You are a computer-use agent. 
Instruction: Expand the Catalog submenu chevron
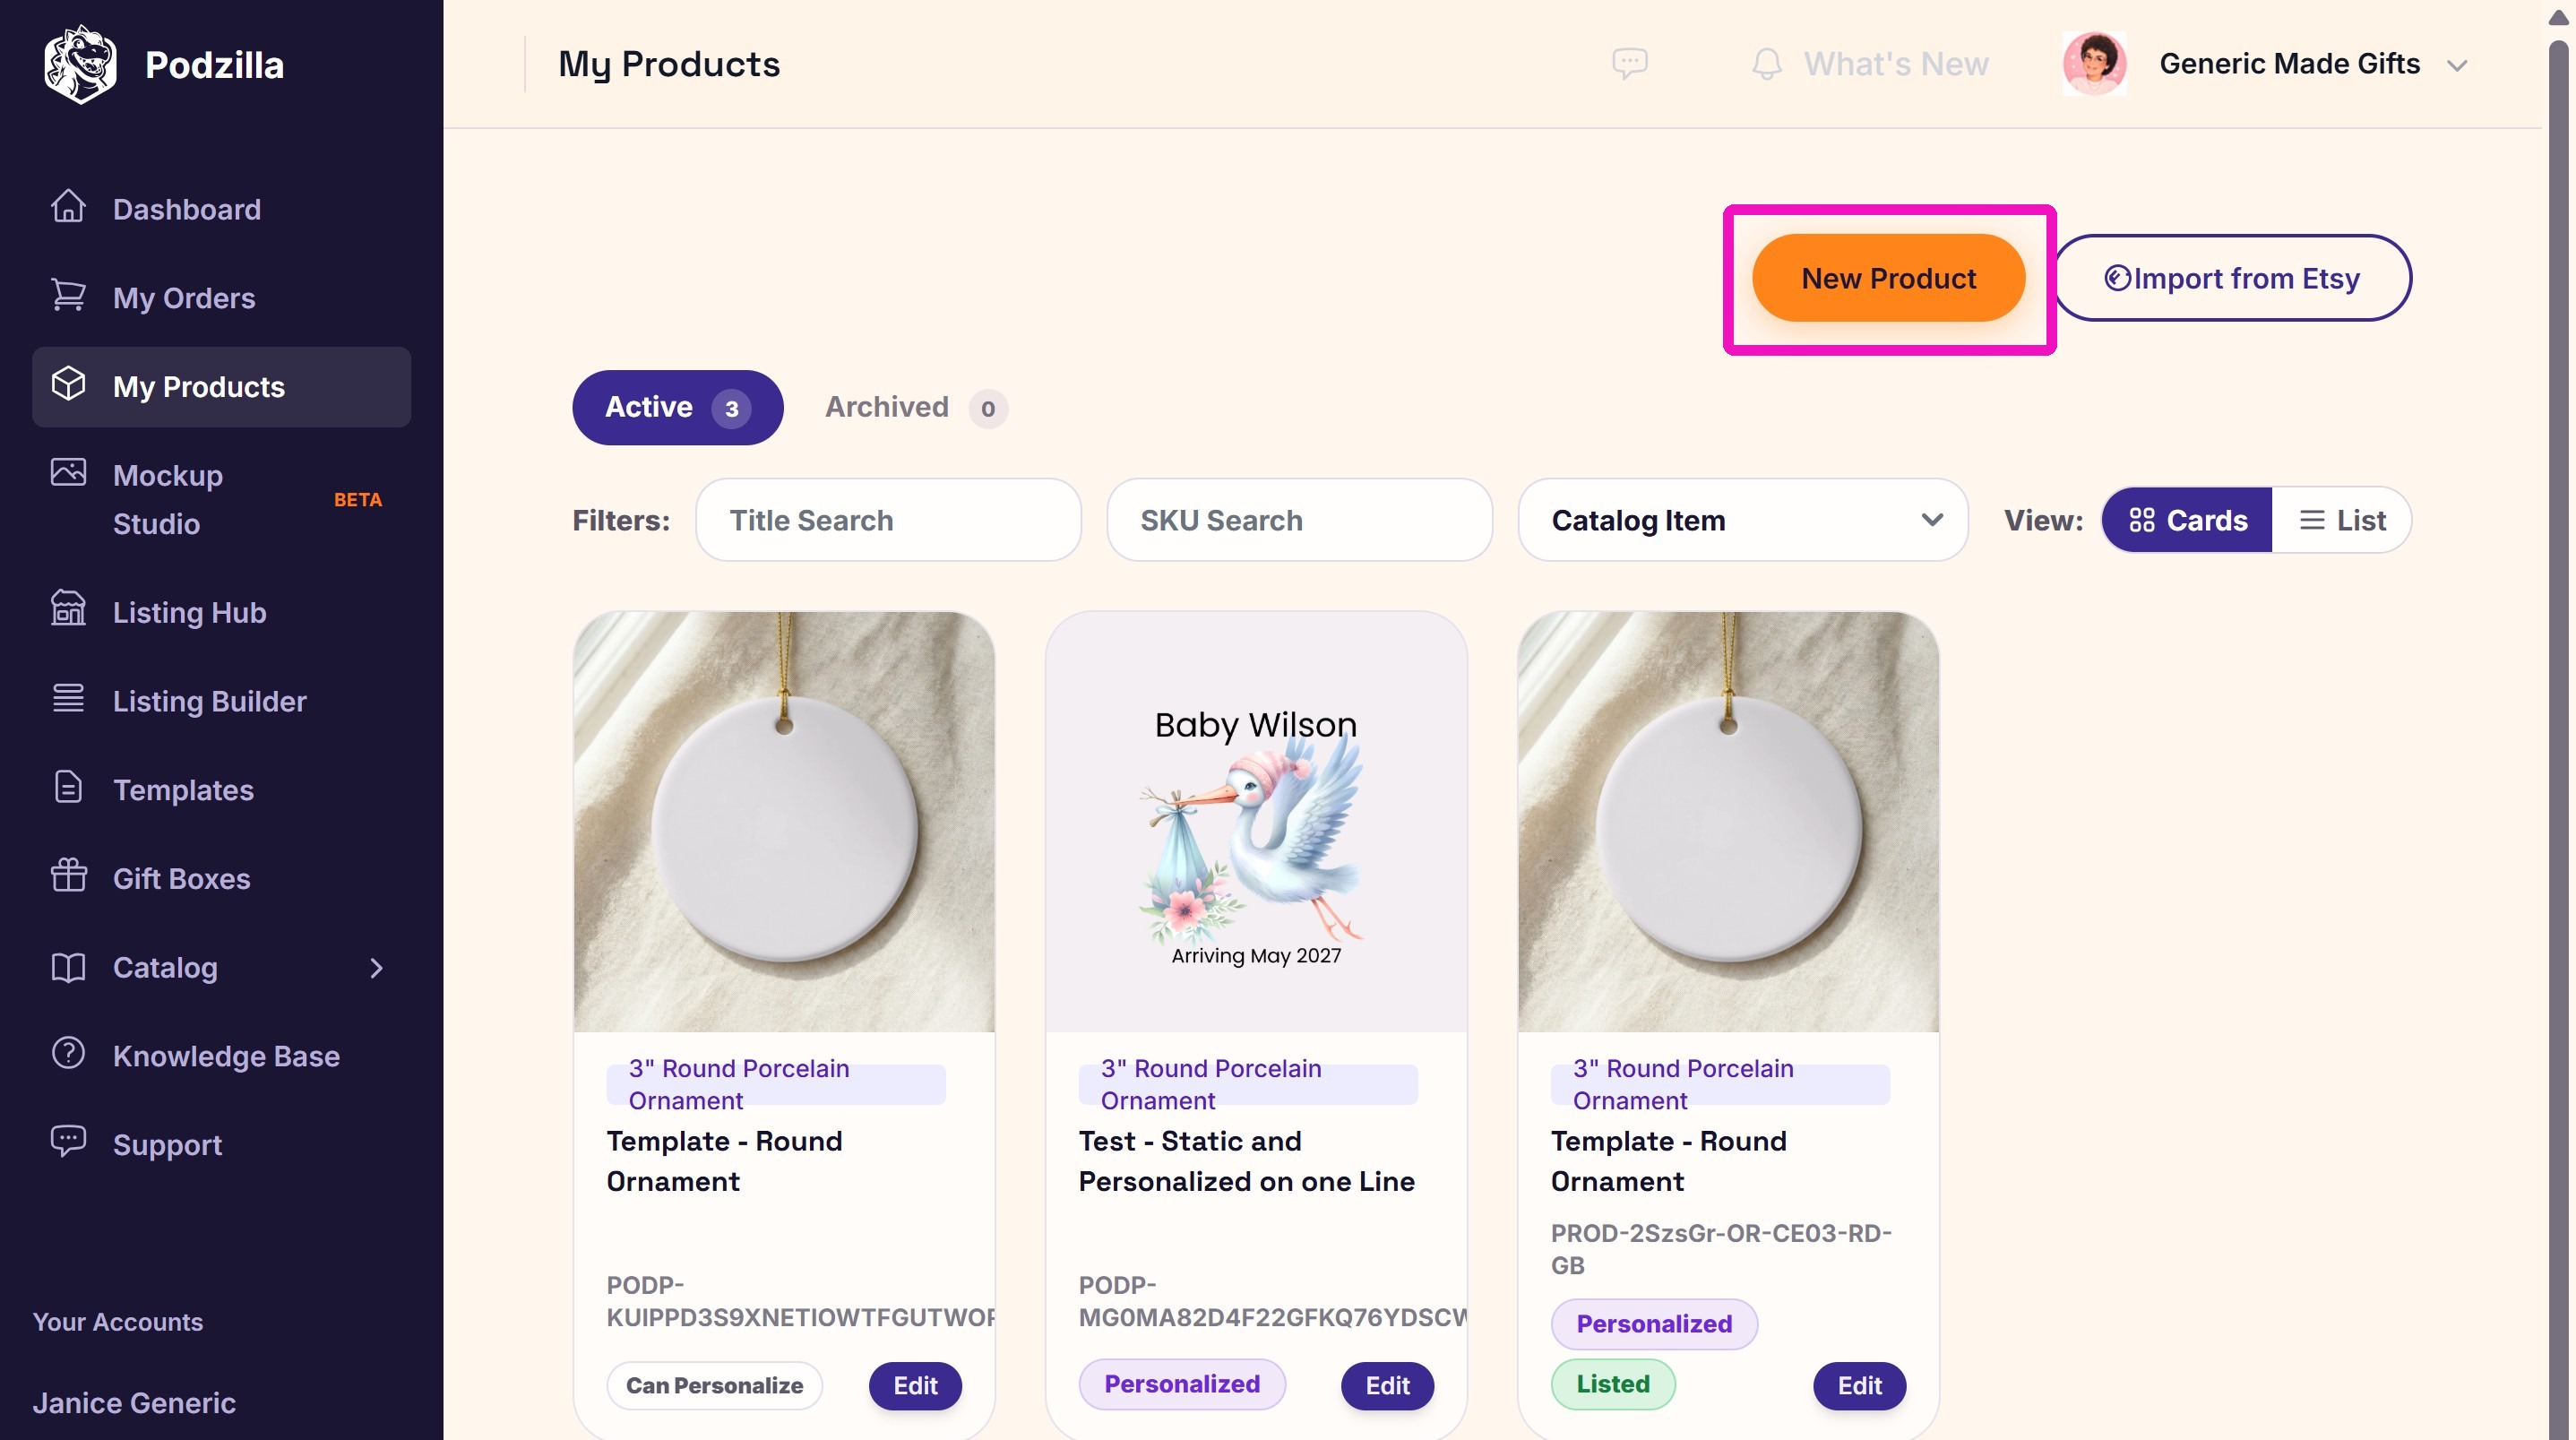pyautogui.click(x=376, y=968)
